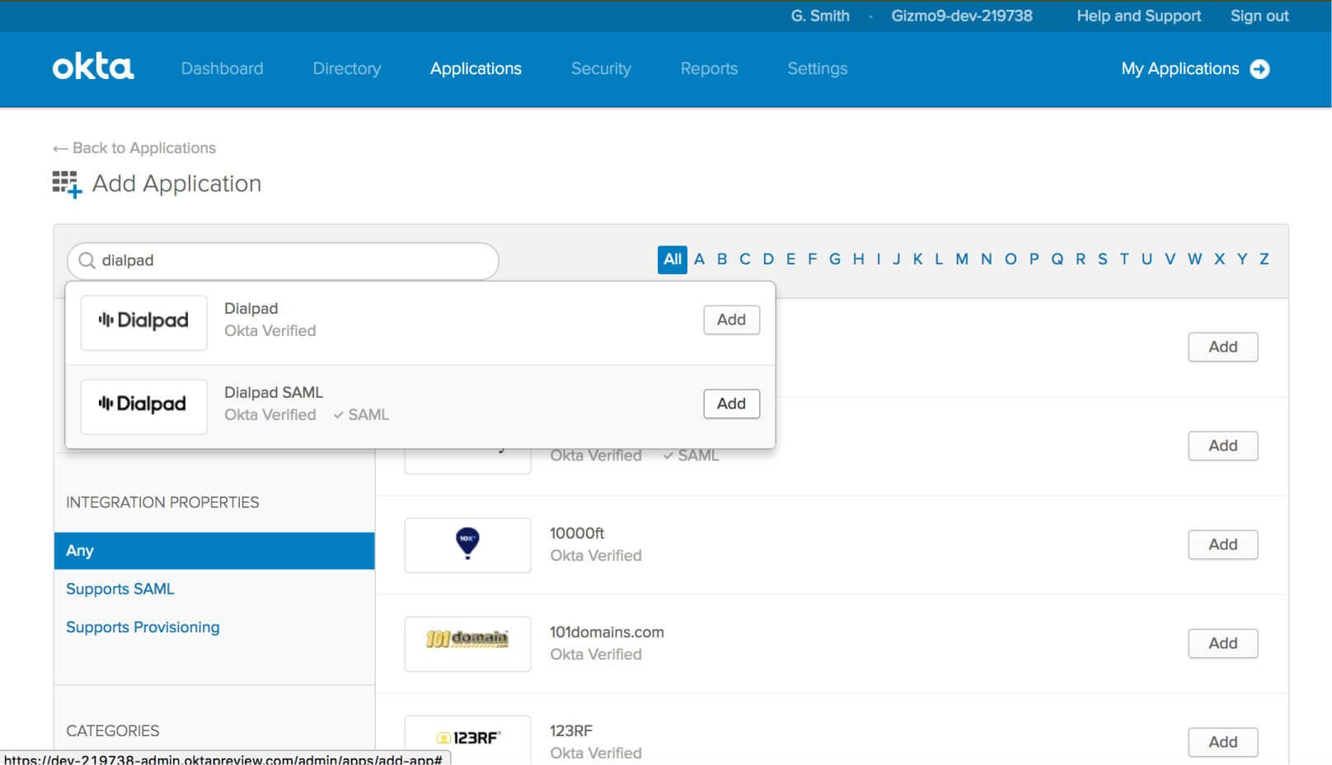Switch to the Reports section
This screenshot has width=1332, height=765.
coord(709,69)
